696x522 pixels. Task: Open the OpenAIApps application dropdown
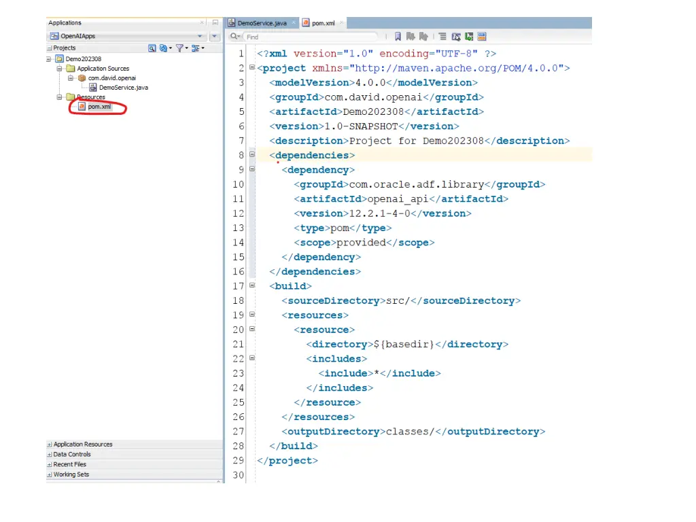pos(201,36)
